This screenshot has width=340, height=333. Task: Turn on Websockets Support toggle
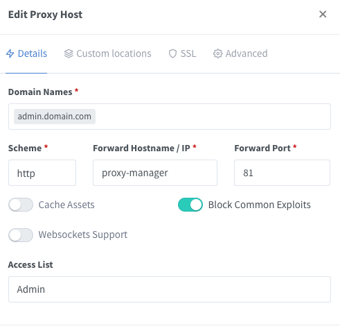point(21,235)
